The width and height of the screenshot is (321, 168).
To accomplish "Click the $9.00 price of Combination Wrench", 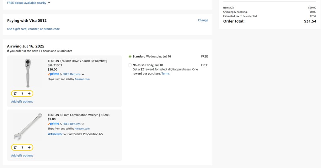I will point(51,119).
